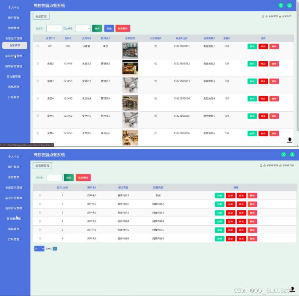
Task: Click fullscreen icon in 食堂管理 page header
Action: click(281, 5)
